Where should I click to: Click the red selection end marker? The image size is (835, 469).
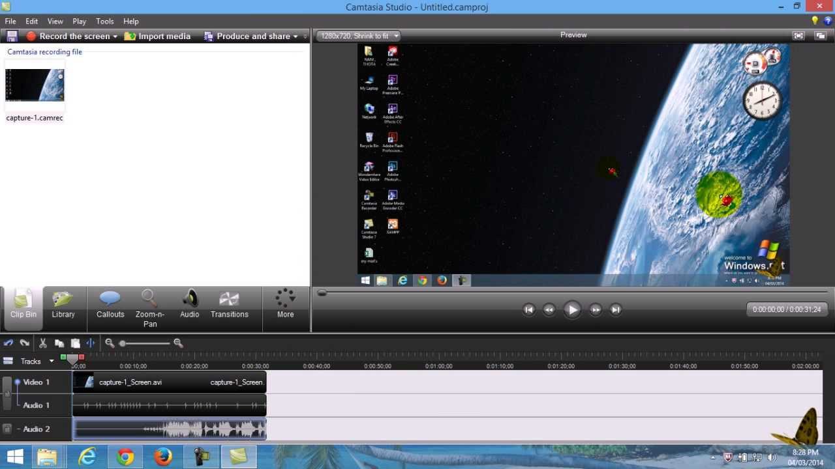(x=82, y=358)
